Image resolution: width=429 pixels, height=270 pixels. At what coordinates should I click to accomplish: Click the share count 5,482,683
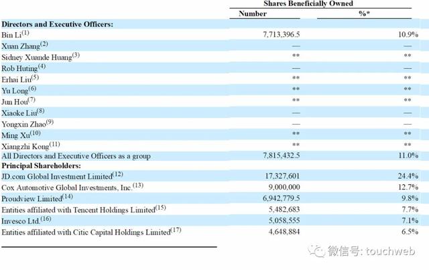[284, 210]
